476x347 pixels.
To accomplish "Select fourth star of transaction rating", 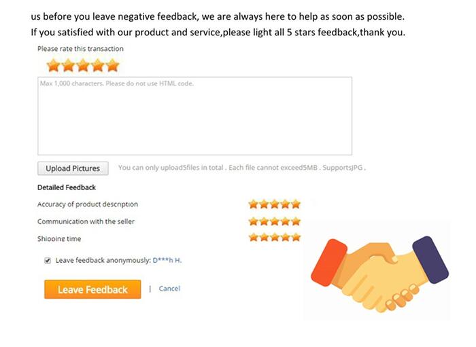I will (98, 65).
